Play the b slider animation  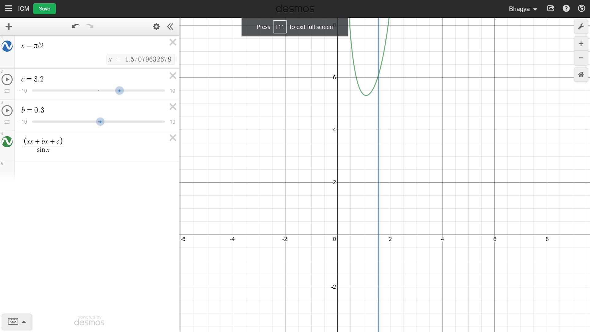click(x=7, y=111)
